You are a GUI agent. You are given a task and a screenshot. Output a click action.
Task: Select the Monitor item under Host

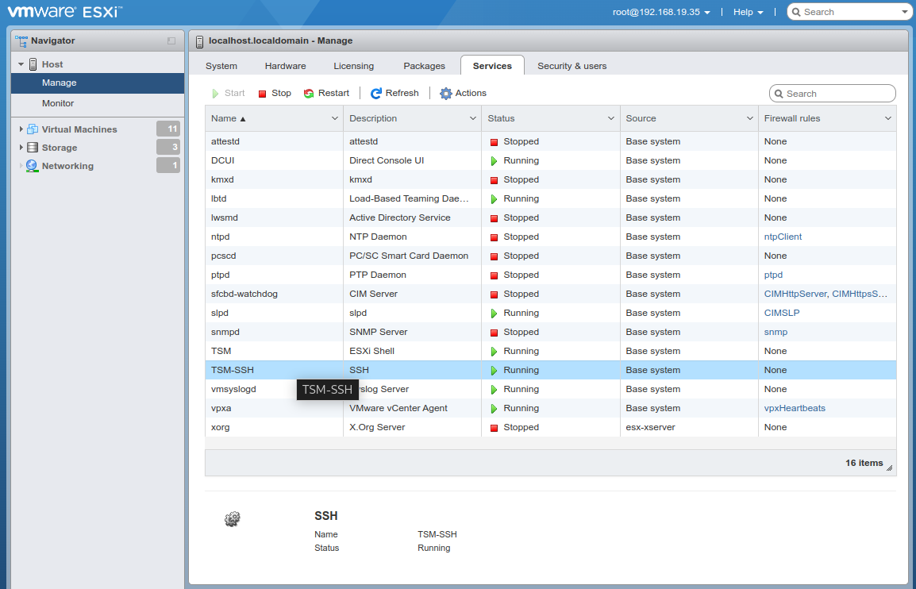tap(58, 103)
